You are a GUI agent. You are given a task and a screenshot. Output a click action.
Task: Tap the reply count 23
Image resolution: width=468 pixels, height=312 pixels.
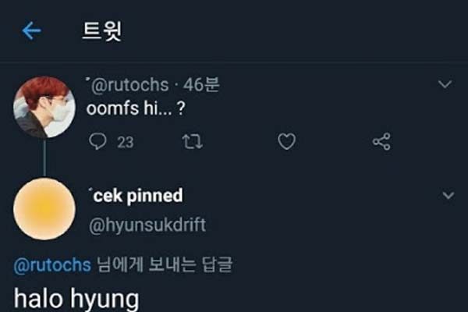[x=125, y=142]
